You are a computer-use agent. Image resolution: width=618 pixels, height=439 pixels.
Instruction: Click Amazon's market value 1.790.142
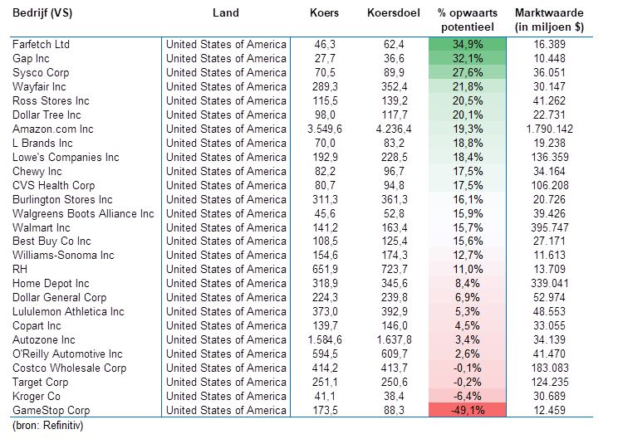(549, 129)
